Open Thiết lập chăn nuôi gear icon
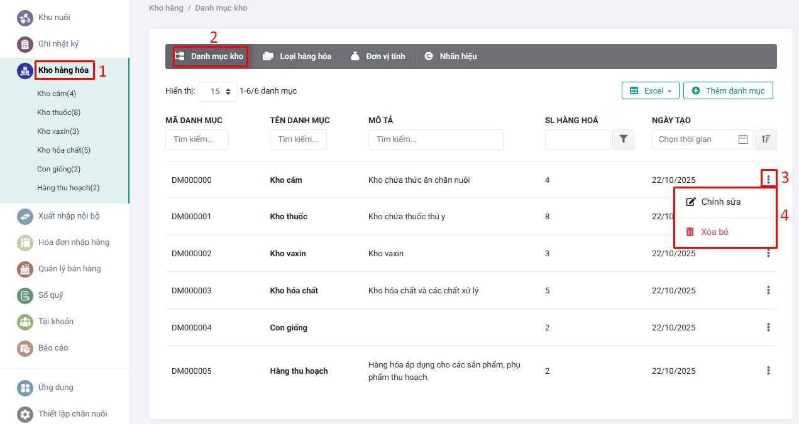 pyautogui.click(x=25, y=414)
